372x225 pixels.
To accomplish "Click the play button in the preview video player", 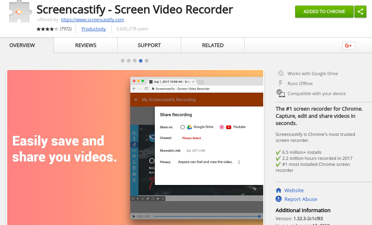I will (x=134, y=216).
